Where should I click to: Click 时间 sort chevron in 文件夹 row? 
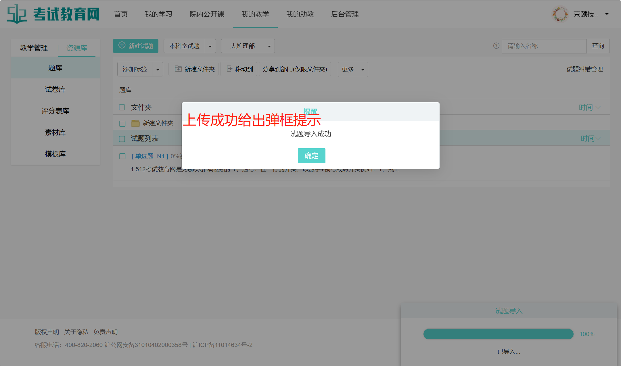pyautogui.click(x=598, y=107)
